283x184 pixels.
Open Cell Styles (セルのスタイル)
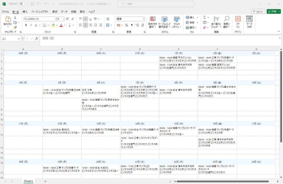coord(176,22)
